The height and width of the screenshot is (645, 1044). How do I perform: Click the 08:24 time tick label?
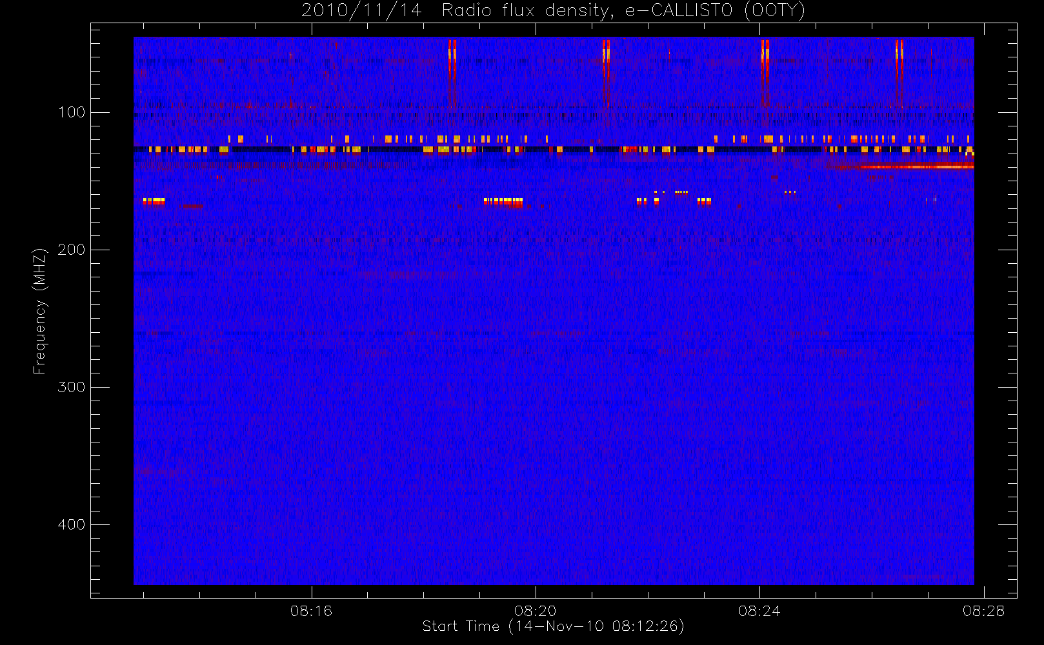click(x=759, y=611)
